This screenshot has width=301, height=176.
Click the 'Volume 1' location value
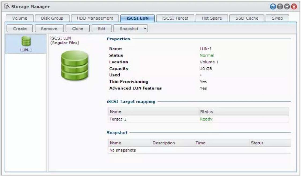click(209, 62)
